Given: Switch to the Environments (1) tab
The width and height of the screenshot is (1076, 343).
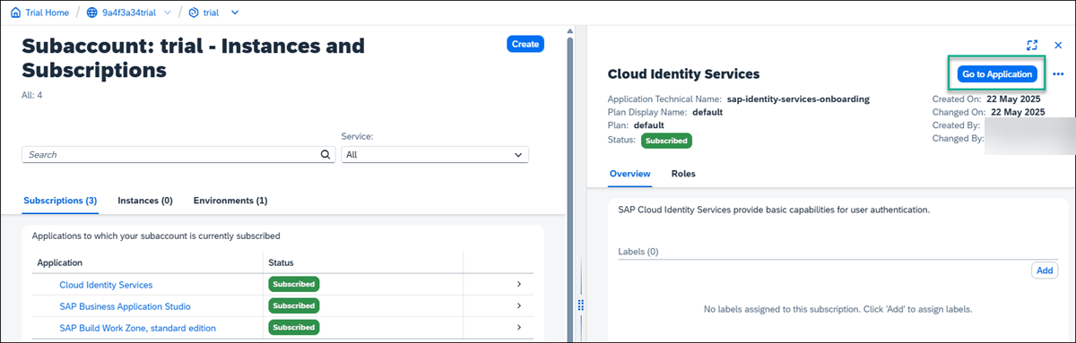Looking at the screenshot, I should click(230, 201).
